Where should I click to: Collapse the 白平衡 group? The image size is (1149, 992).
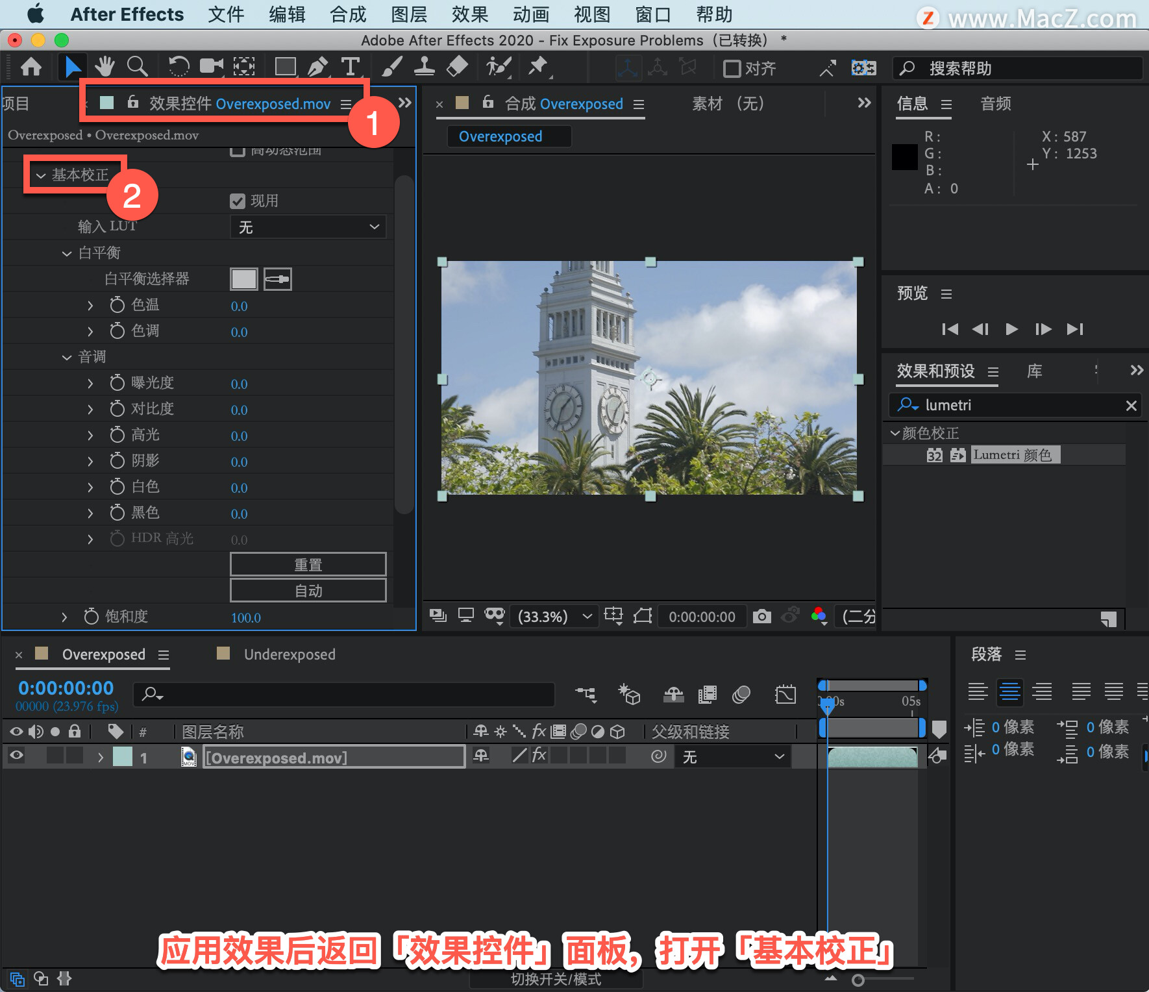pos(66,253)
